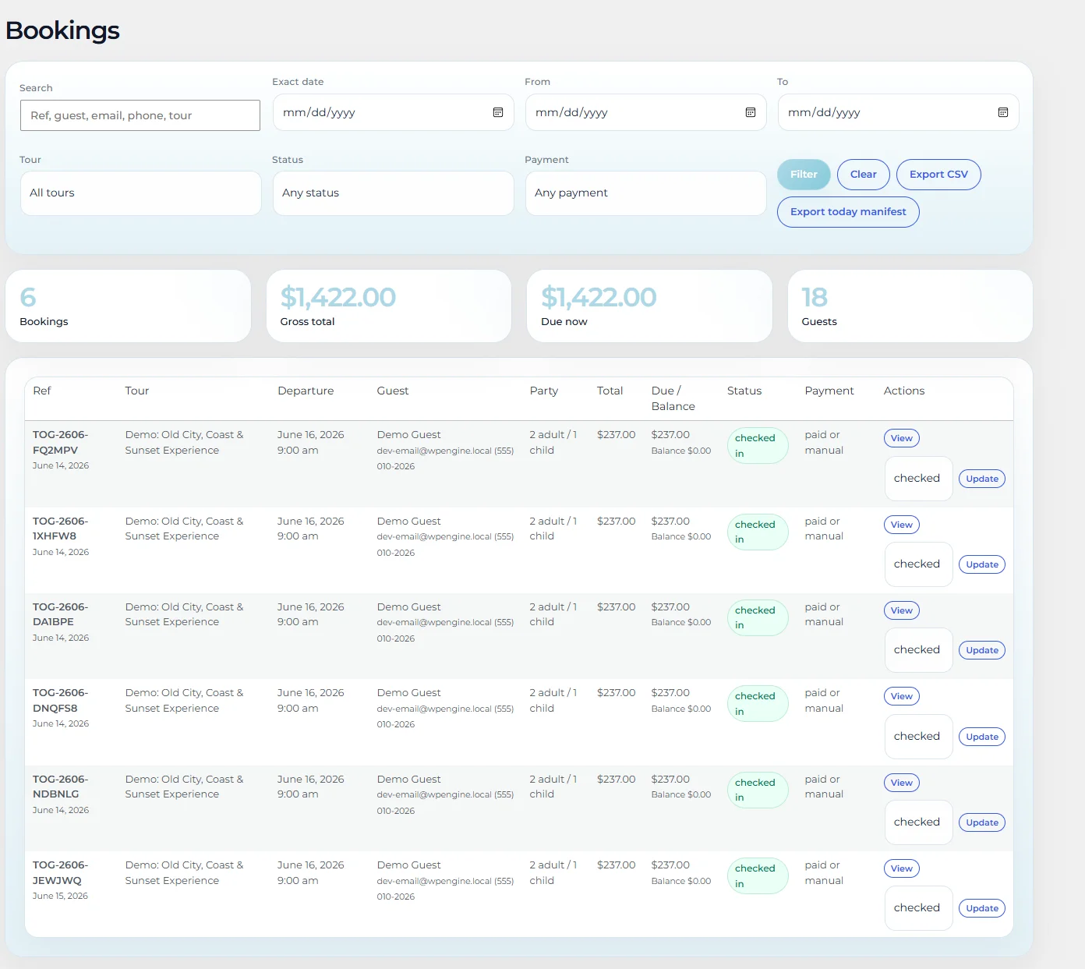Click the Status column header
This screenshot has height=969, width=1085.
[x=744, y=391]
